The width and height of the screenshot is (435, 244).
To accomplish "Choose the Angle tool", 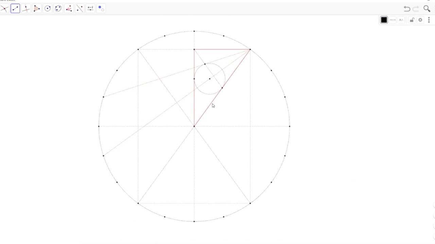I will coord(69,8).
